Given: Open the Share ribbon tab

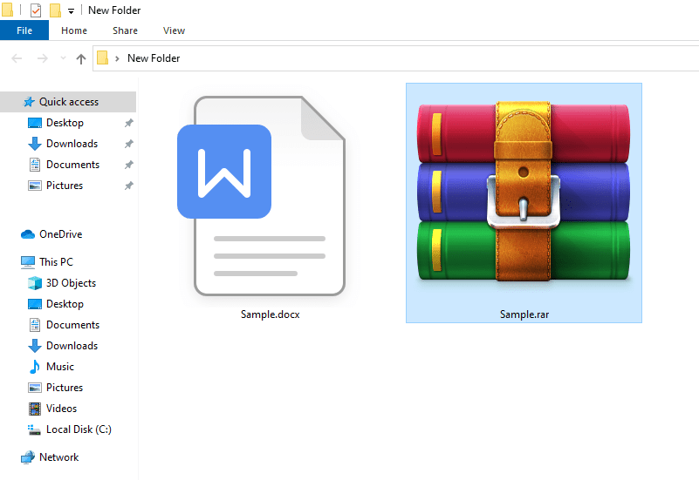Looking at the screenshot, I should [x=125, y=30].
